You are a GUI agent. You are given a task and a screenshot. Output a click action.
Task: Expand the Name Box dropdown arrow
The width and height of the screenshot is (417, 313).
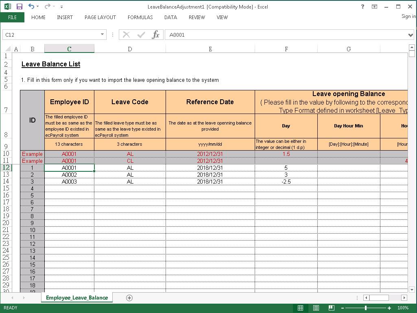pyautogui.click(x=102, y=34)
